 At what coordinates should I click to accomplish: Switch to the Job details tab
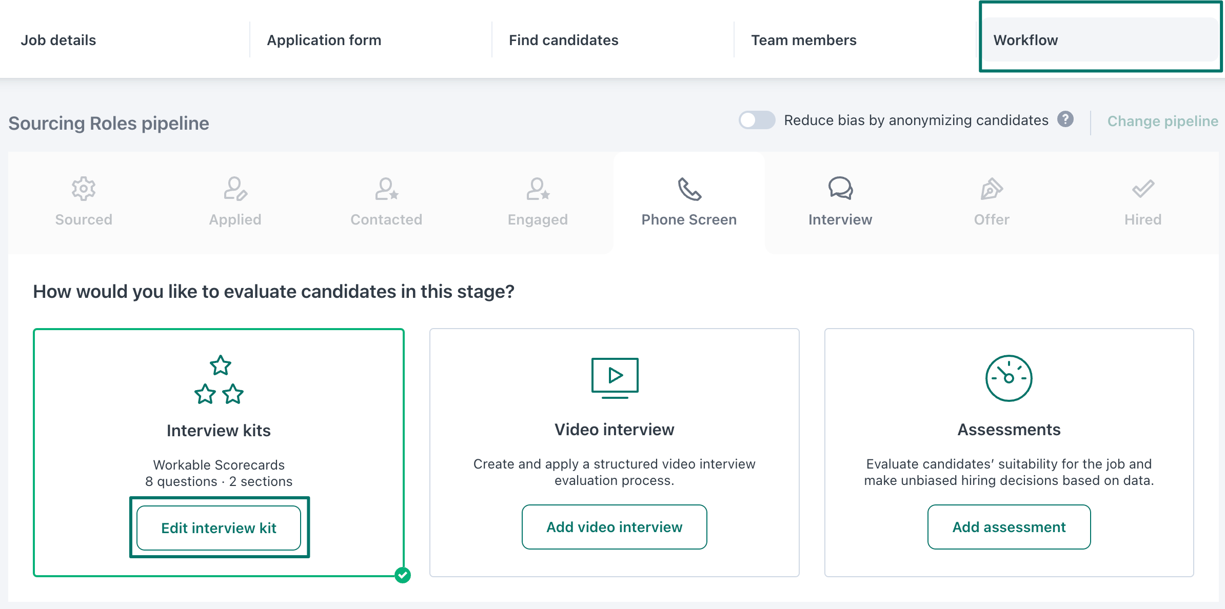coord(58,40)
